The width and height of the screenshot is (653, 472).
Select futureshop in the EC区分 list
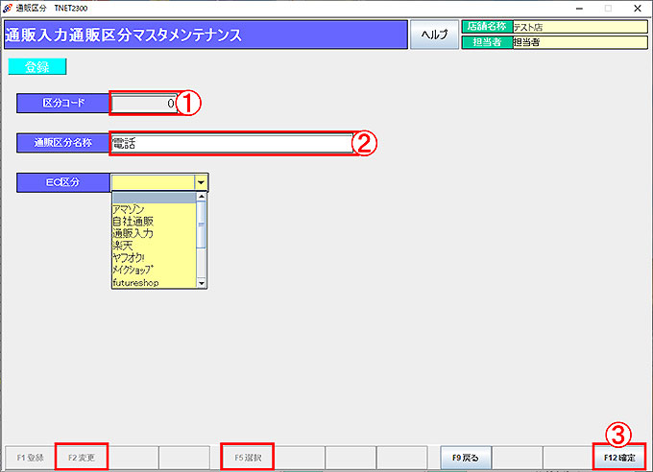pyautogui.click(x=154, y=283)
